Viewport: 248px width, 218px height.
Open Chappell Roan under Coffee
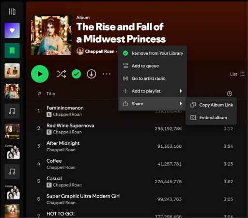coord(61,167)
